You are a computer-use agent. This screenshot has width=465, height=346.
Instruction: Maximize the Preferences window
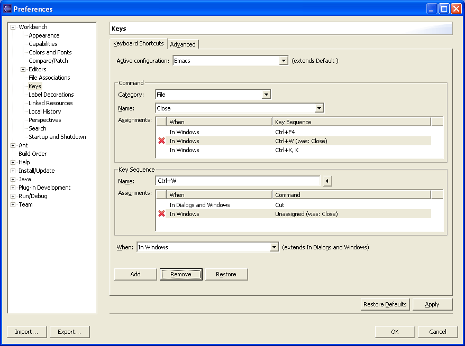click(444, 9)
